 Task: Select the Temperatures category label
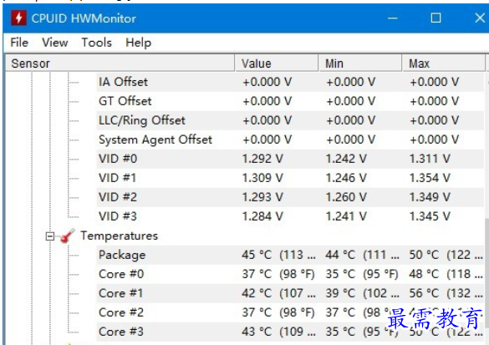tap(120, 236)
